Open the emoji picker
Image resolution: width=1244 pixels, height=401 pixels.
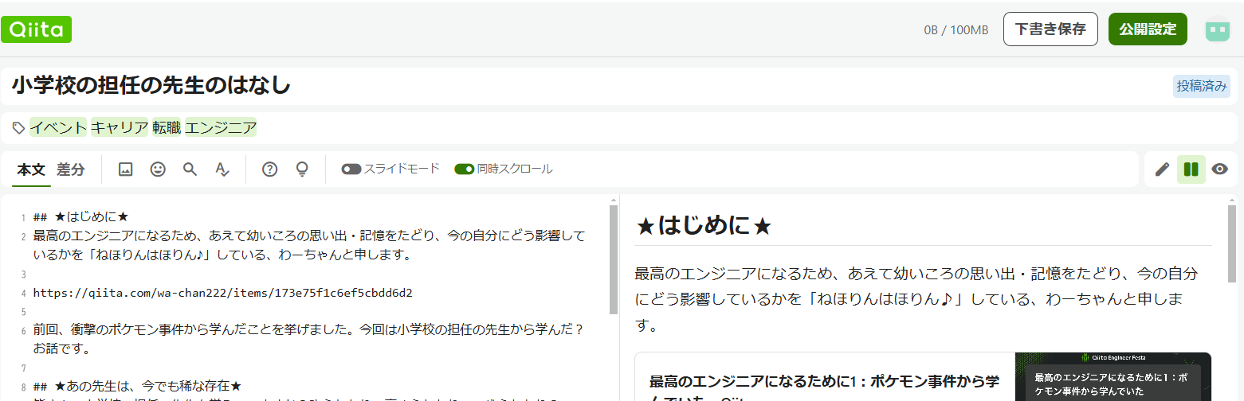pyautogui.click(x=158, y=169)
